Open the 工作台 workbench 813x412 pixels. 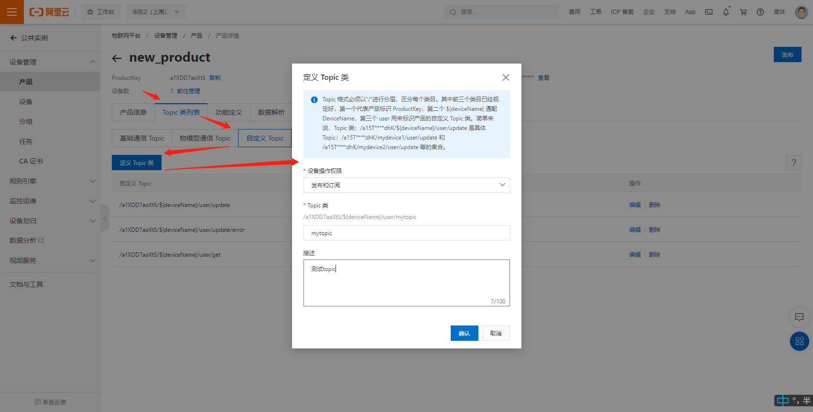pos(101,12)
